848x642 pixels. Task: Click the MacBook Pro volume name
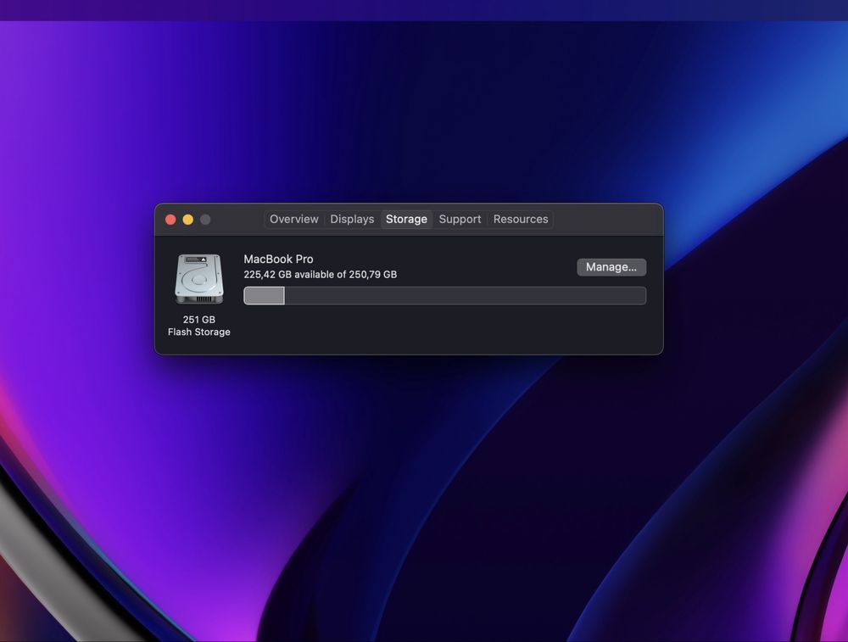pos(278,259)
